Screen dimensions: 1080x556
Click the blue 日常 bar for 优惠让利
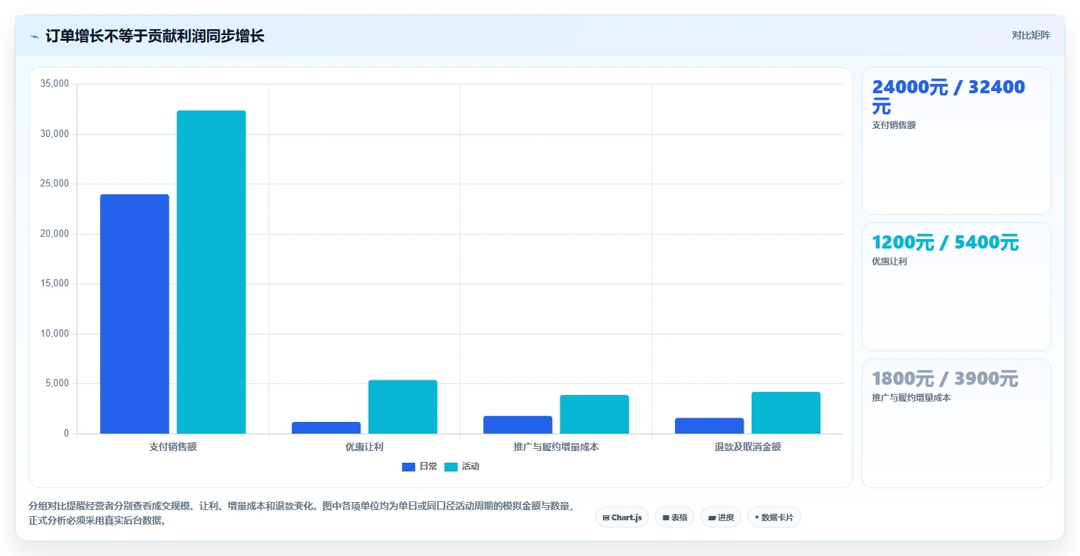point(326,428)
